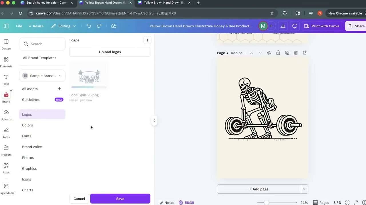Viewport: 366px width, 205px height.
Task: Open the Projects panel
Action: (6, 150)
